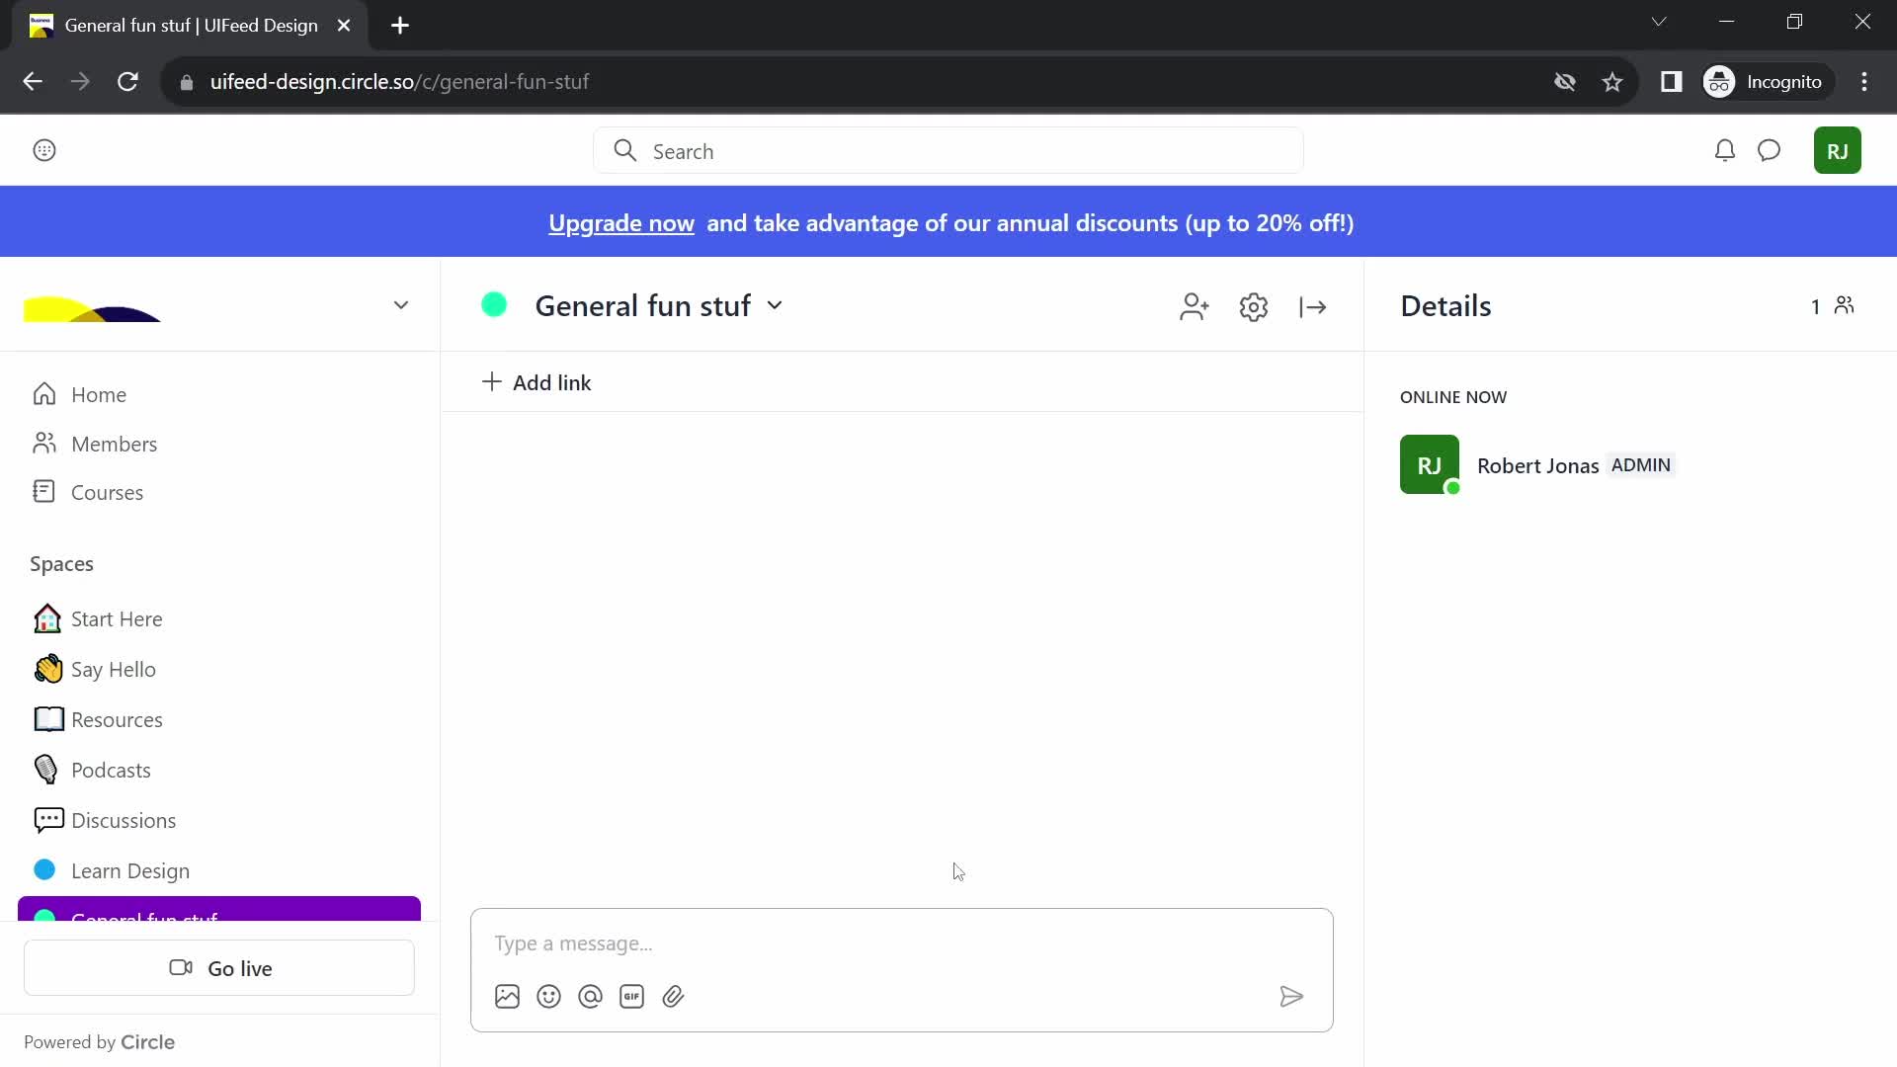Select the mention icon in chat

point(590,997)
